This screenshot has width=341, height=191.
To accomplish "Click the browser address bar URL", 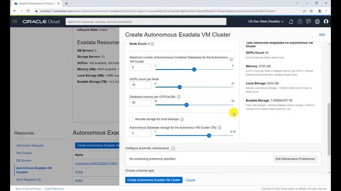I will coord(157,11).
